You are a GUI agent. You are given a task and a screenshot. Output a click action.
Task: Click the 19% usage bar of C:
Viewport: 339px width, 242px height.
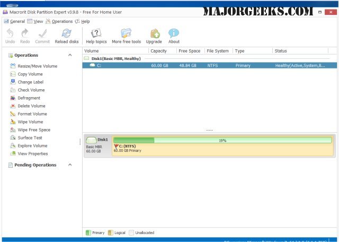click(x=222, y=140)
